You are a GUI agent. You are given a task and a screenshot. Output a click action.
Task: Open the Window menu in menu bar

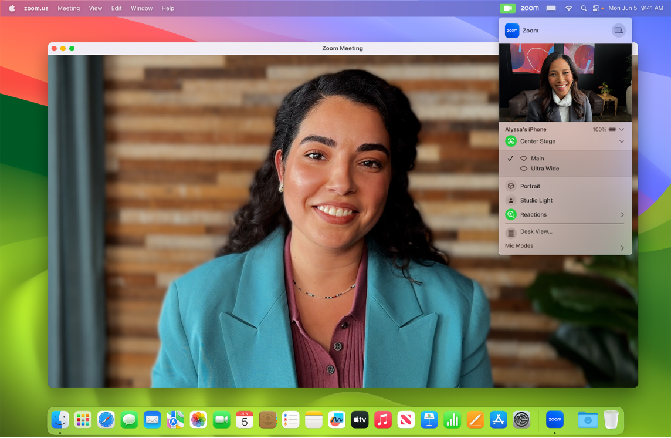pyautogui.click(x=141, y=8)
